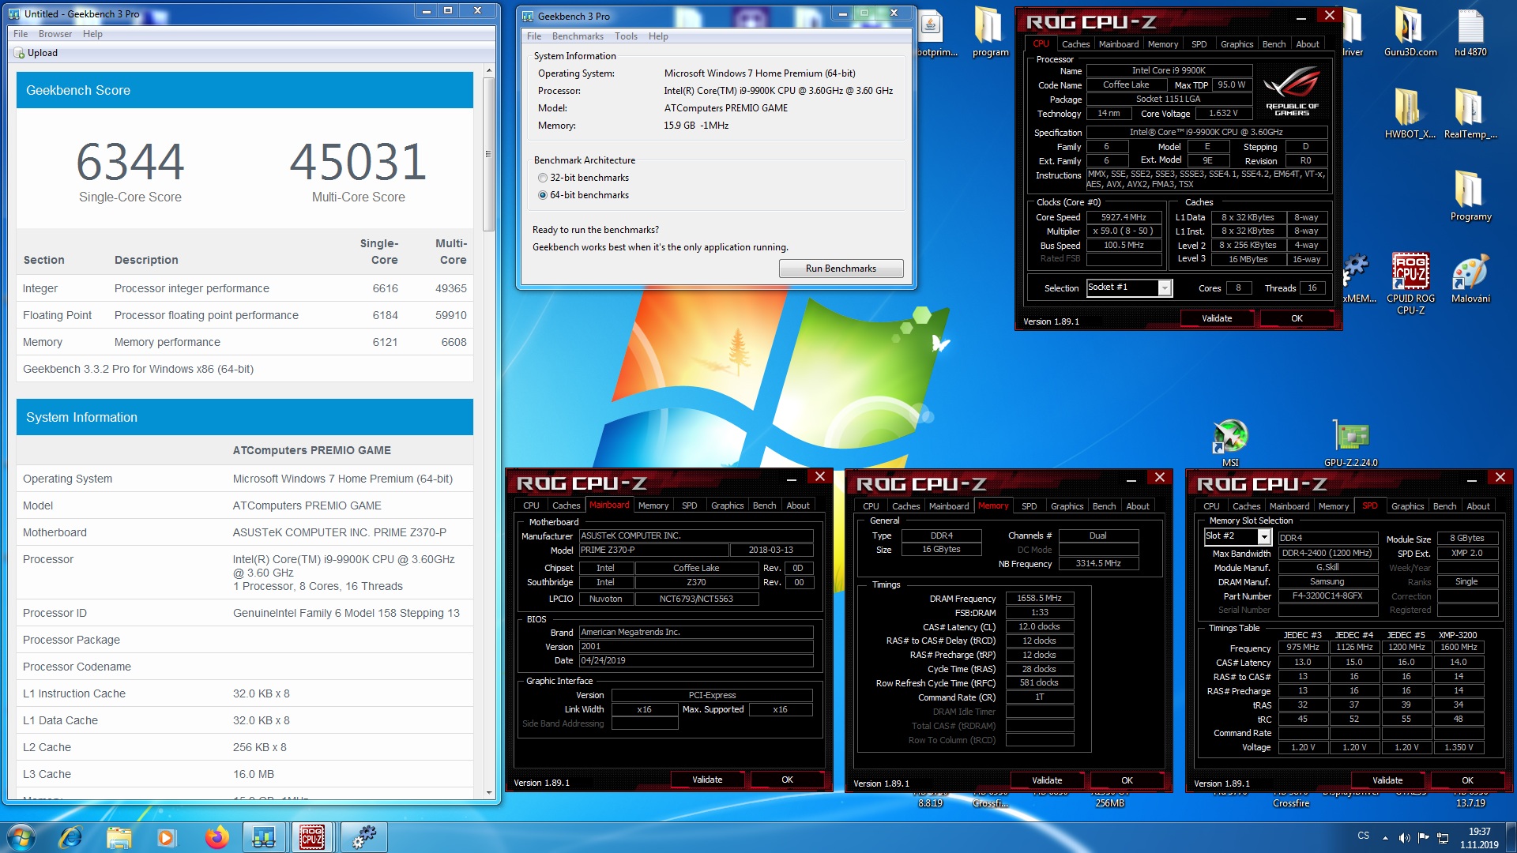This screenshot has height=853, width=1517.
Task: Click Mainboard model PRIME Z370-P field
Action: pyautogui.click(x=653, y=551)
